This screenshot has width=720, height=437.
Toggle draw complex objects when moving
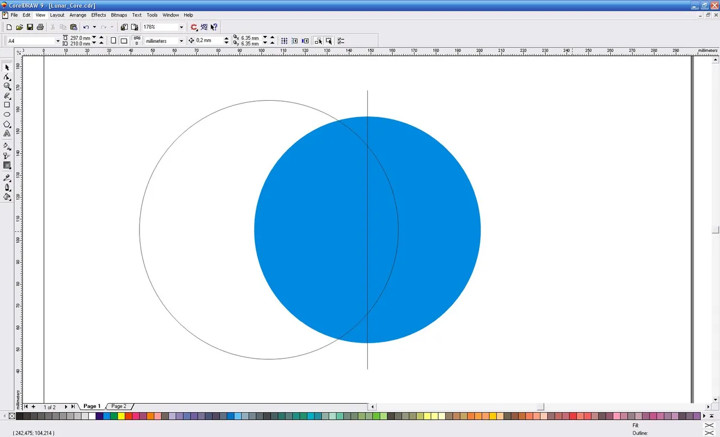pos(318,41)
